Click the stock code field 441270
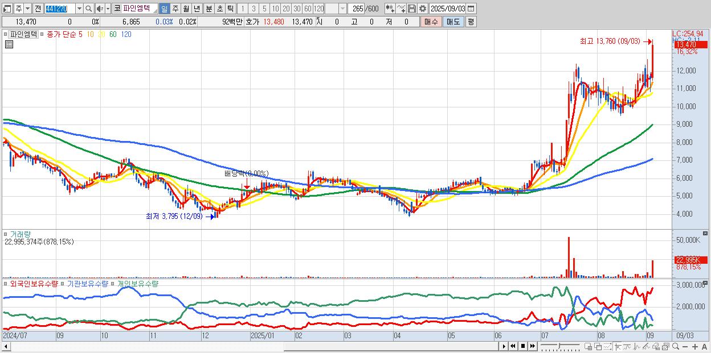The height and width of the screenshot is (353, 711). tap(60, 9)
